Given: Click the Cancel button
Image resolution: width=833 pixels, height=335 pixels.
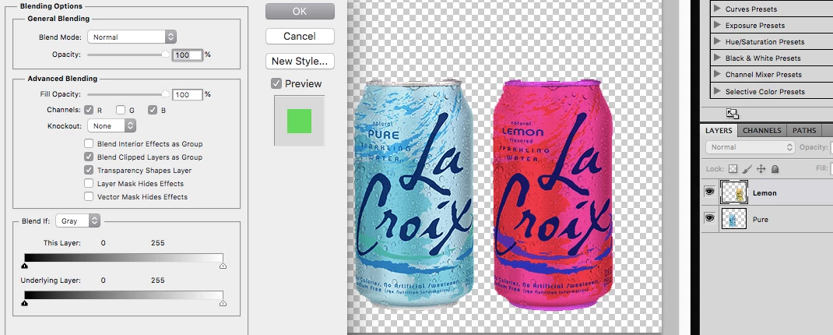Looking at the screenshot, I should (300, 36).
